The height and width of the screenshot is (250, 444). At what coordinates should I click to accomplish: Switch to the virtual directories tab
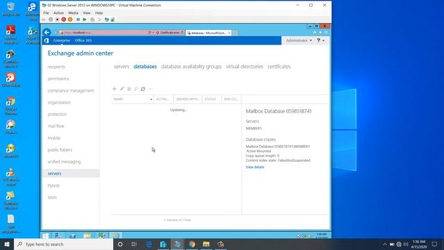tap(244, 67)
